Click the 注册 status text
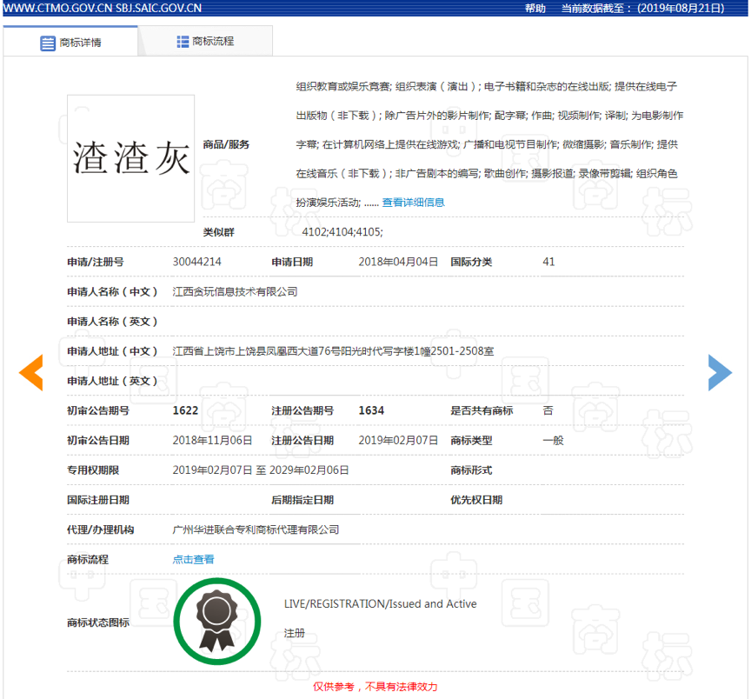 click(x=294, y=633)
